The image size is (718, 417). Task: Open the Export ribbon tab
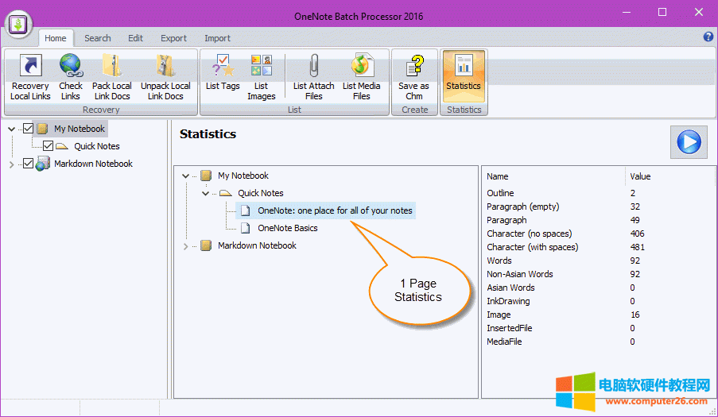[x=173, y=38]
